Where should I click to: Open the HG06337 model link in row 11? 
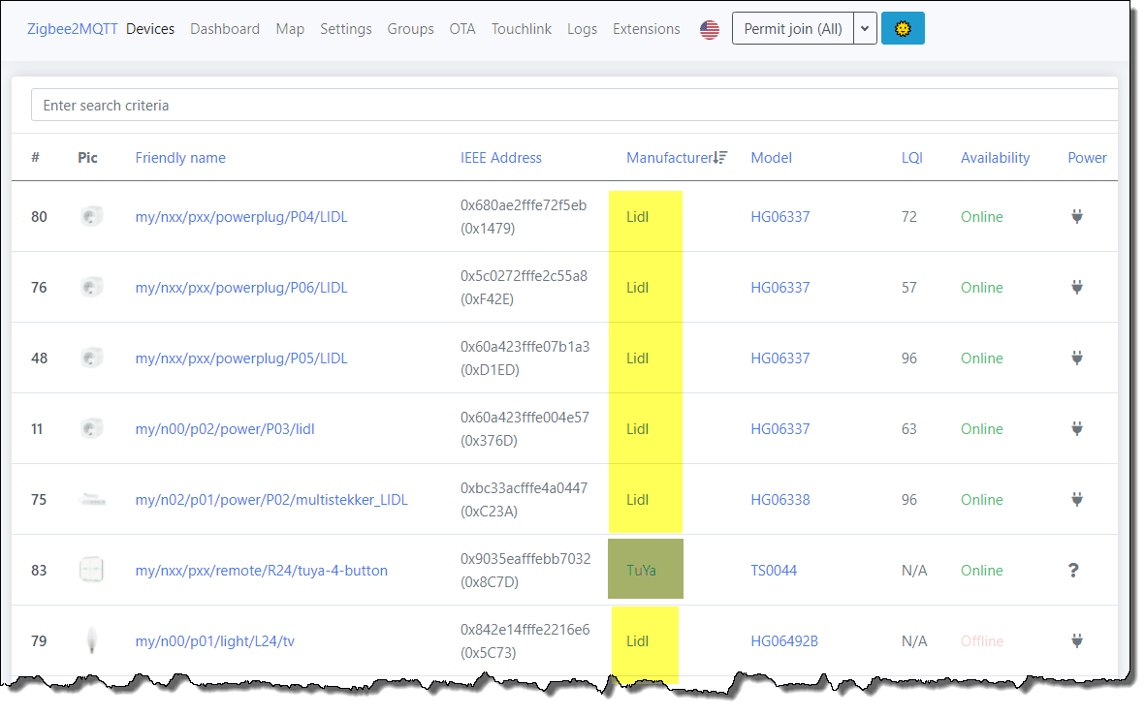[779, 429]
